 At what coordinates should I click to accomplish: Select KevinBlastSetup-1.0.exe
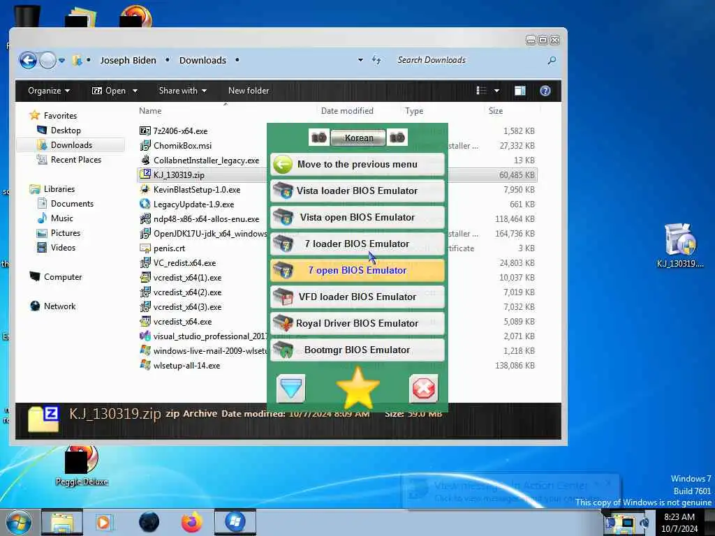[196, 190]
